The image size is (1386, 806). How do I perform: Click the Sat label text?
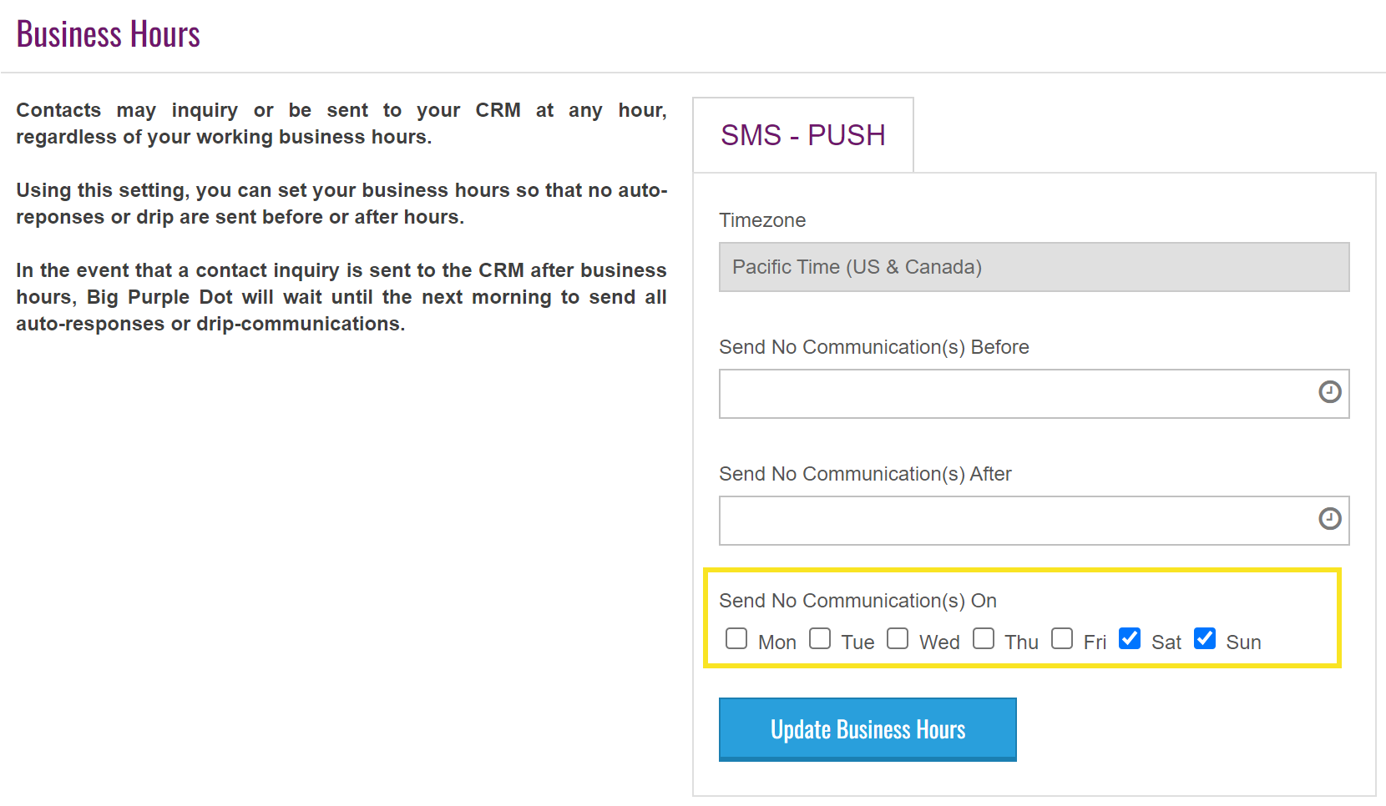(1166, 642)
